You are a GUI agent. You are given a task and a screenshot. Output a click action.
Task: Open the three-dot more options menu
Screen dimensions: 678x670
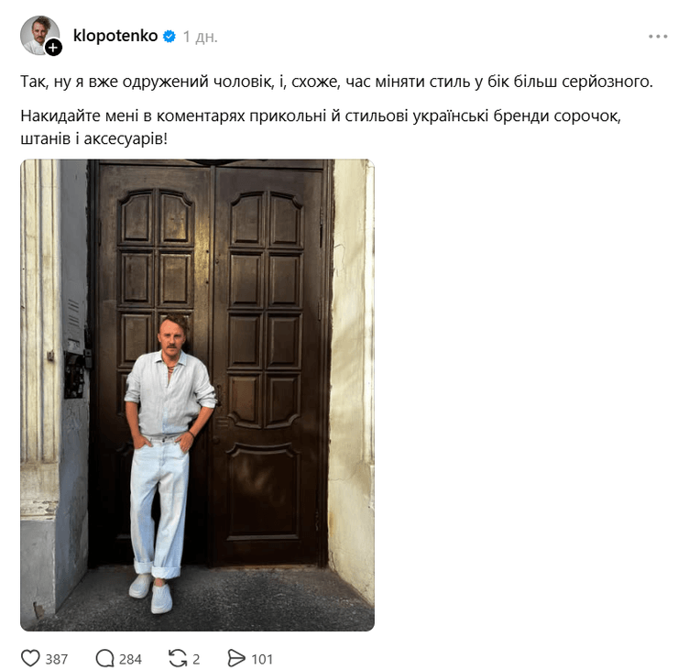[x=658, y=37]
